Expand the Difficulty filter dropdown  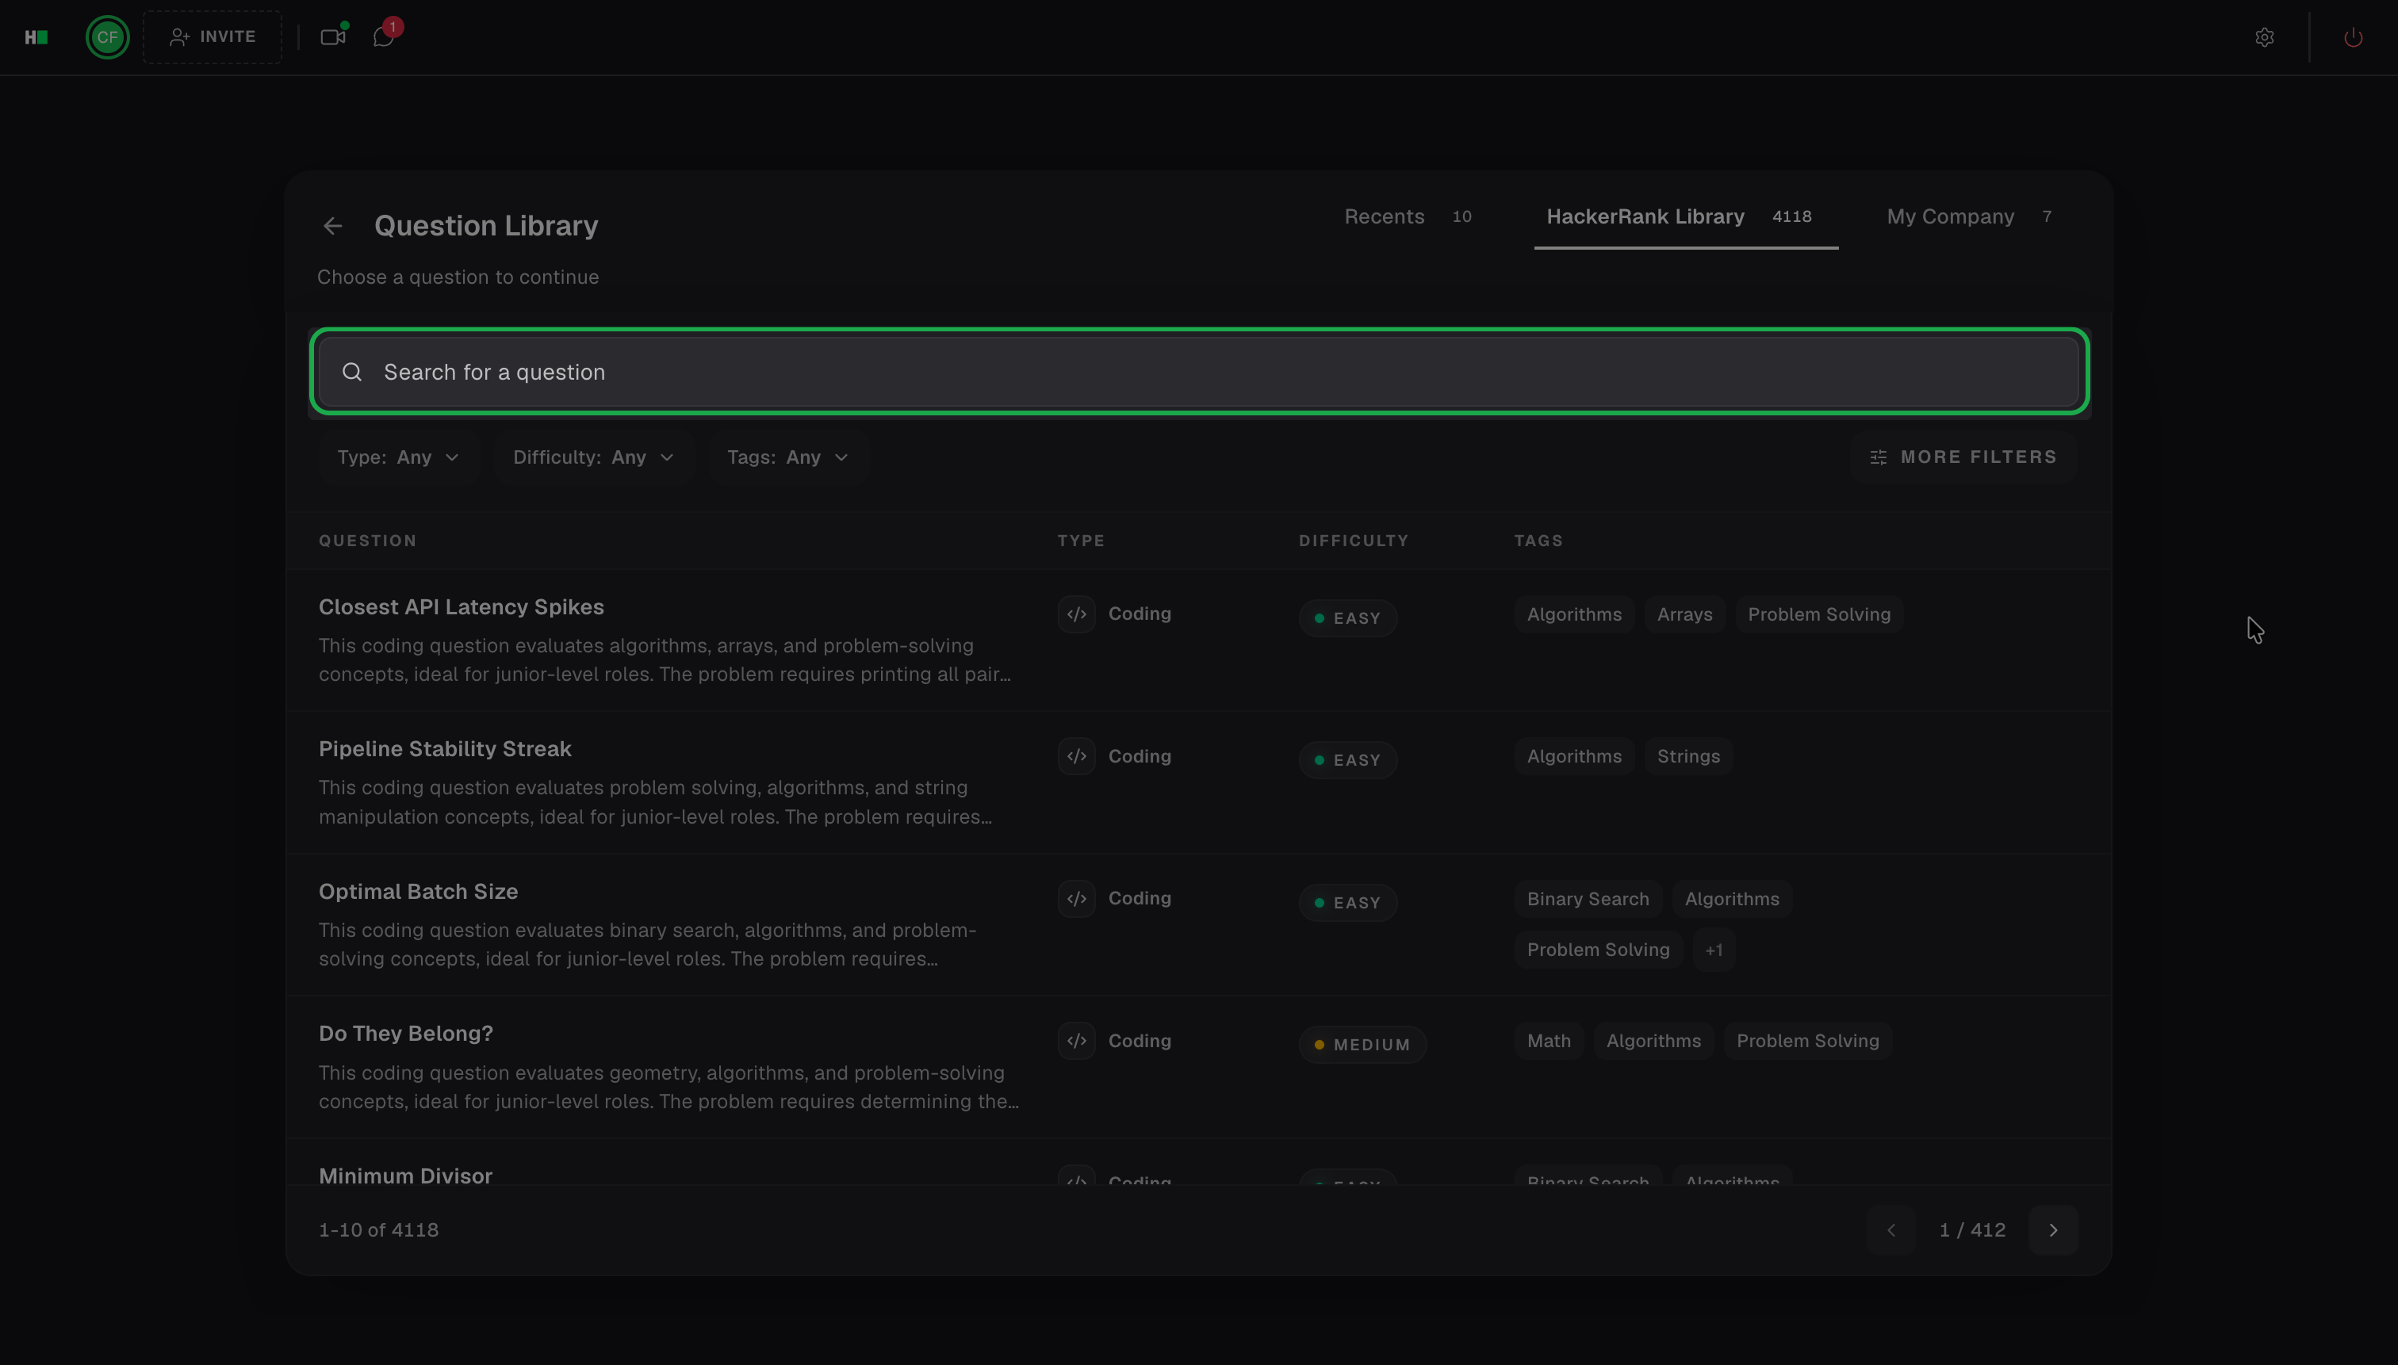point(594,457)
